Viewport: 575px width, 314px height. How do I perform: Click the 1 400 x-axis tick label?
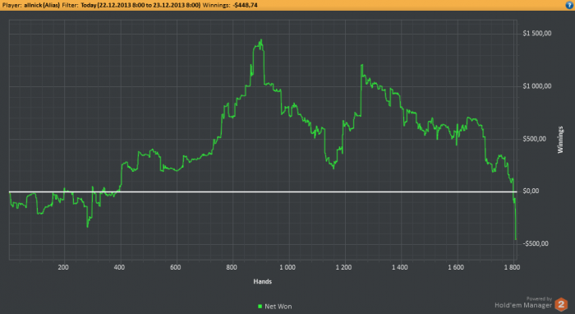tap(400, 267)
